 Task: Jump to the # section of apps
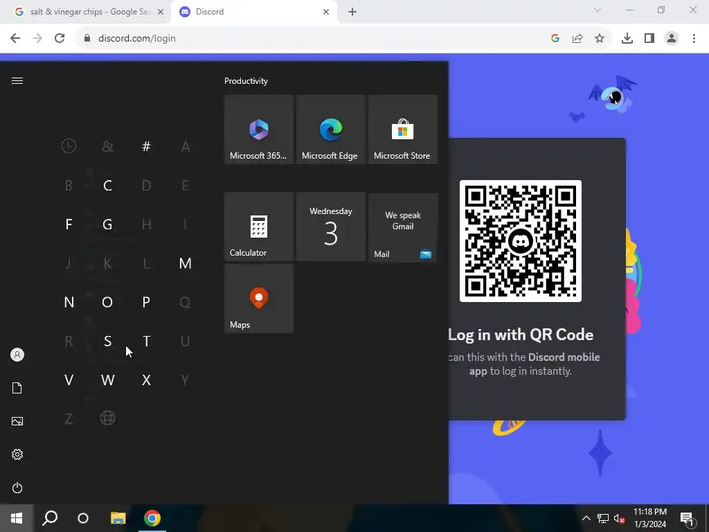click(x=146, y=146)
